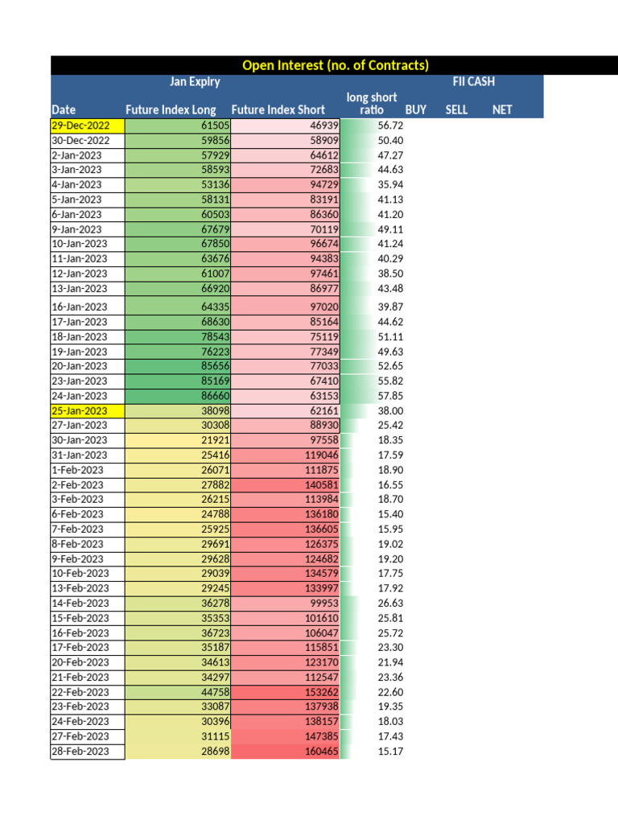Click the NET column header
618x824 pixels.
click(x=502, y=109)
